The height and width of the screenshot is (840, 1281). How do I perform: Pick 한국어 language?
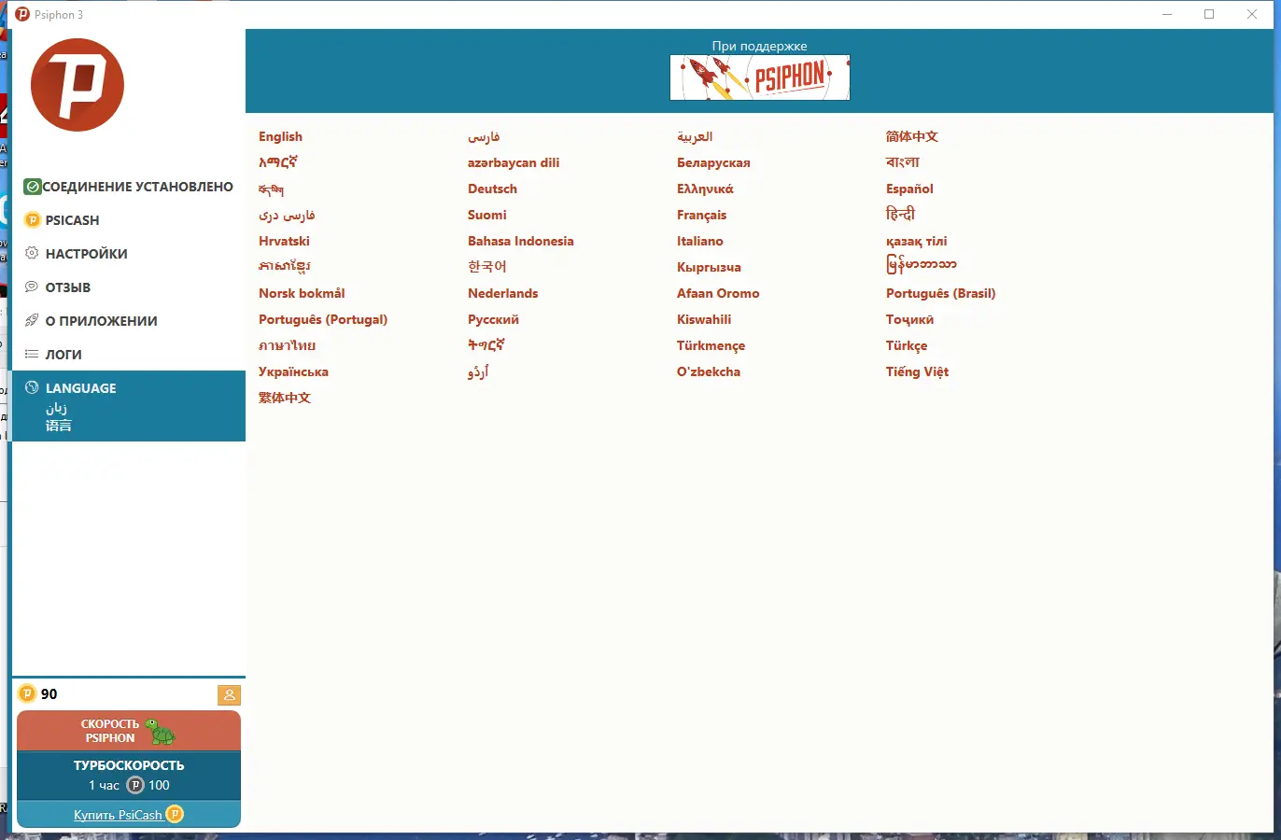(487, 267)
